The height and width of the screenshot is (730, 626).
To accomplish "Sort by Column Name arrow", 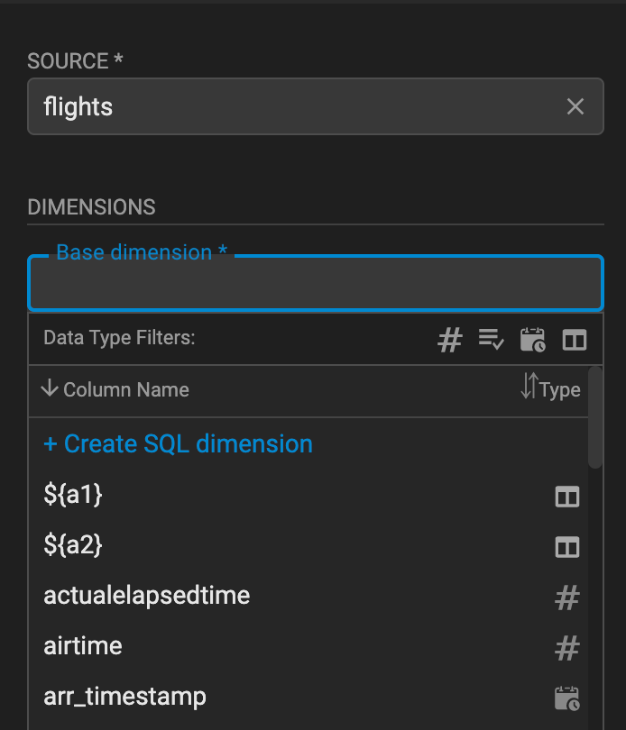I will tap(50, 388).
